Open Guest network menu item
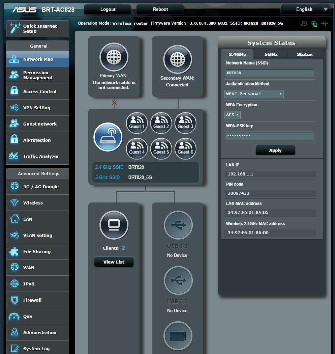Viewport: 335px width, 354px height. 38,124
